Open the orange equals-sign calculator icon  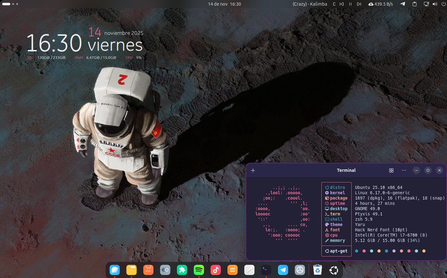(232, 270)
